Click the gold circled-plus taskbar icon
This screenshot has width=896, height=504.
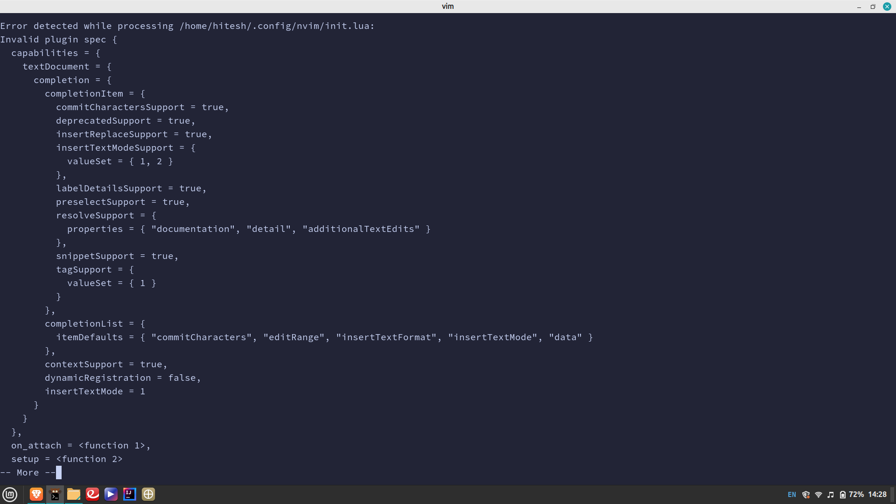(148, 494)
